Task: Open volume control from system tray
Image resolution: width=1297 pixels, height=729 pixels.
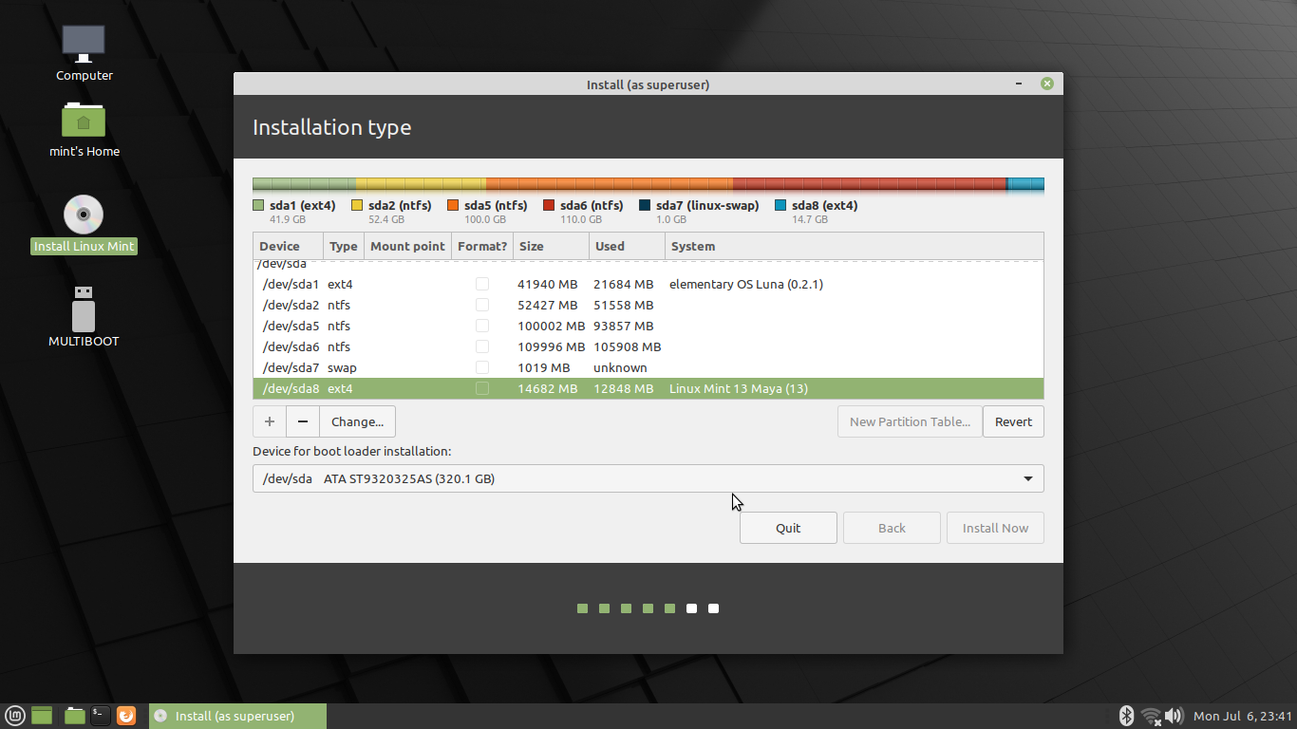Action: pyautogui.click(x=1175, y=715)
